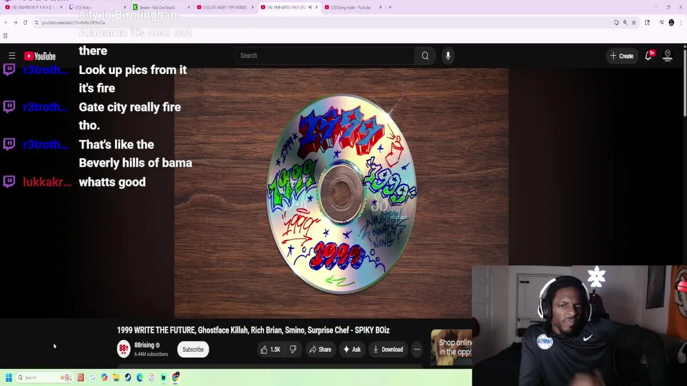The width and height of the screenshot is (687, 386).
Task: Open Chrome profile avatar
Action: click(x=671, y=23)
